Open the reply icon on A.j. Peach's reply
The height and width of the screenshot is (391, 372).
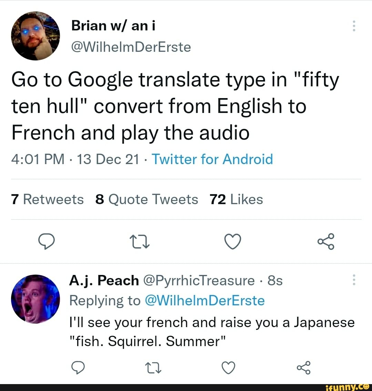pos(79,368)
